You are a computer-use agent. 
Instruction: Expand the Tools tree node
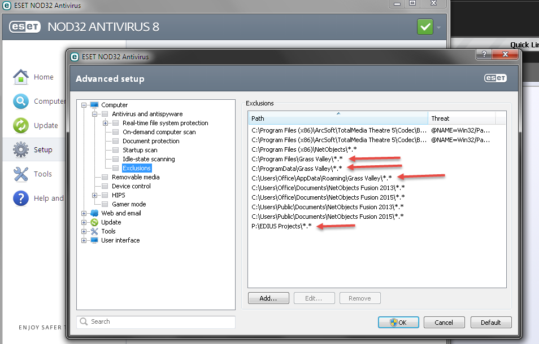tap(84, 232)
